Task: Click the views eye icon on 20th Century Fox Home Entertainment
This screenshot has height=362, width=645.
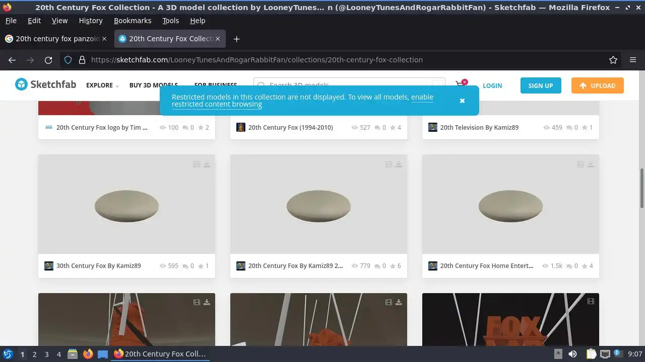Action: coord(546,266)
